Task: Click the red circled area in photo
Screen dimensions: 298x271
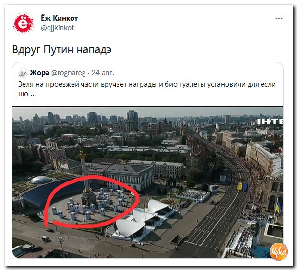Action: (91, 202)
